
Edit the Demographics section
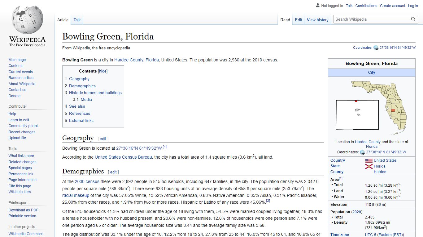pos(113,172)
